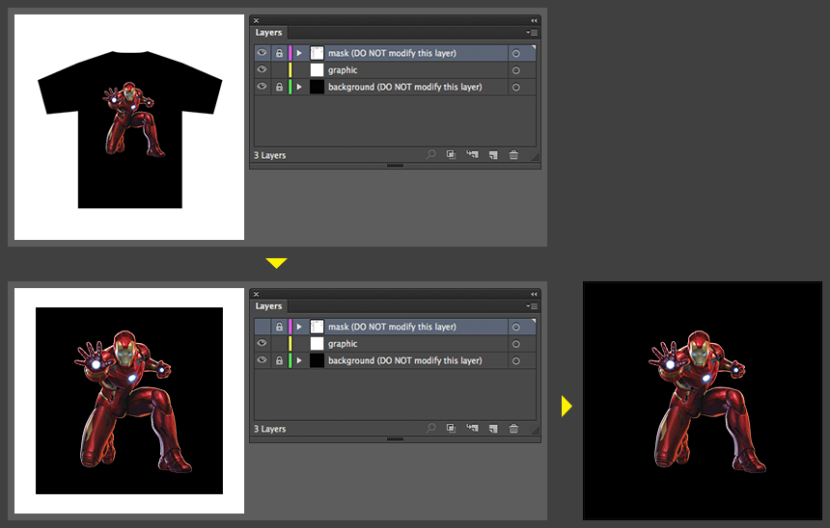Viewport: 830px width, 528px height.
Task: Create new sublayer in the top Layers panel
Action: (472, 155)
